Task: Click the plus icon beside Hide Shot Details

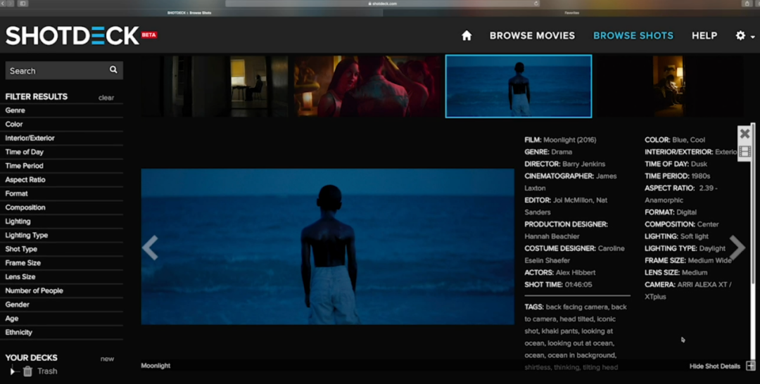Action: coord(750,366)
